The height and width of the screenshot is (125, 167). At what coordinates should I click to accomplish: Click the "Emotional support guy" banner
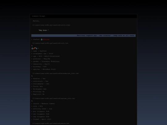click(83, 35)
